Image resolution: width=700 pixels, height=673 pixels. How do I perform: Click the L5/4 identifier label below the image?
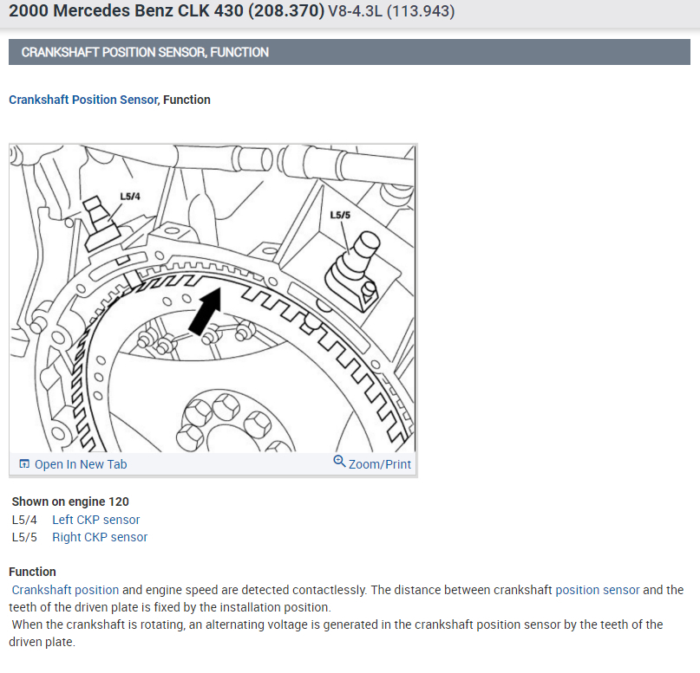click(x=23, y=520)
